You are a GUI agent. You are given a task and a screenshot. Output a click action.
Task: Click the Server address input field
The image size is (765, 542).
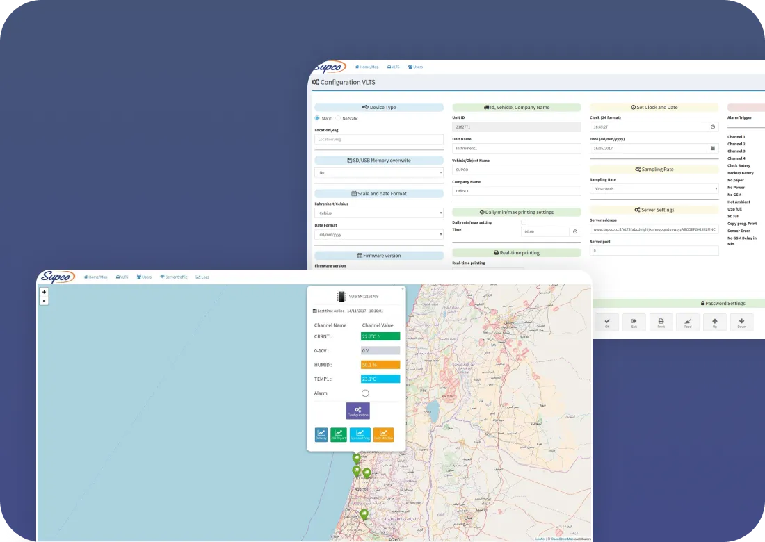coord(654,229)
